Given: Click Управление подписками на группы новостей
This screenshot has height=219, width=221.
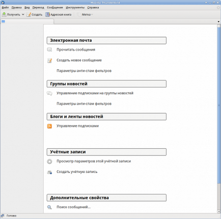Looking at the screenshot, I should point(95,93).
